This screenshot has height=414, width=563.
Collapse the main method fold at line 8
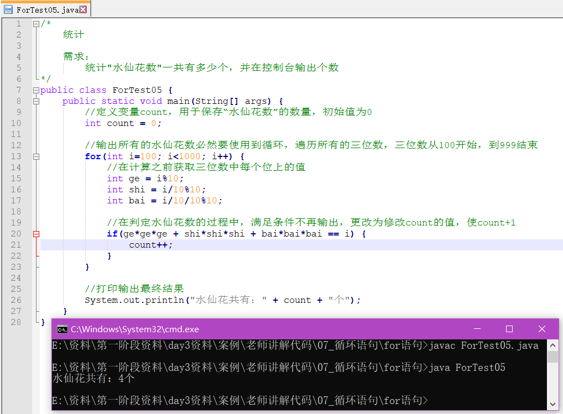click(36, 102)
